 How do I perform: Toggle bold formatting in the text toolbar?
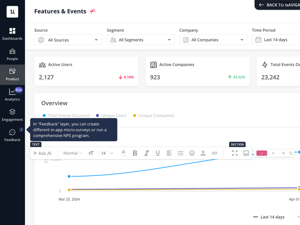coord(135,153)
